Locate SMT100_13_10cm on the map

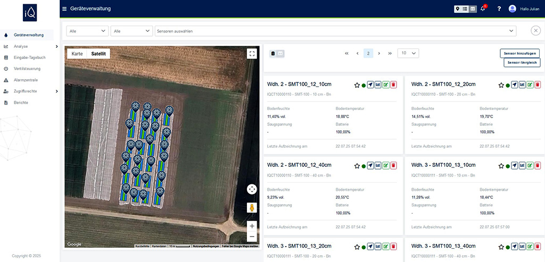point(515,165)
